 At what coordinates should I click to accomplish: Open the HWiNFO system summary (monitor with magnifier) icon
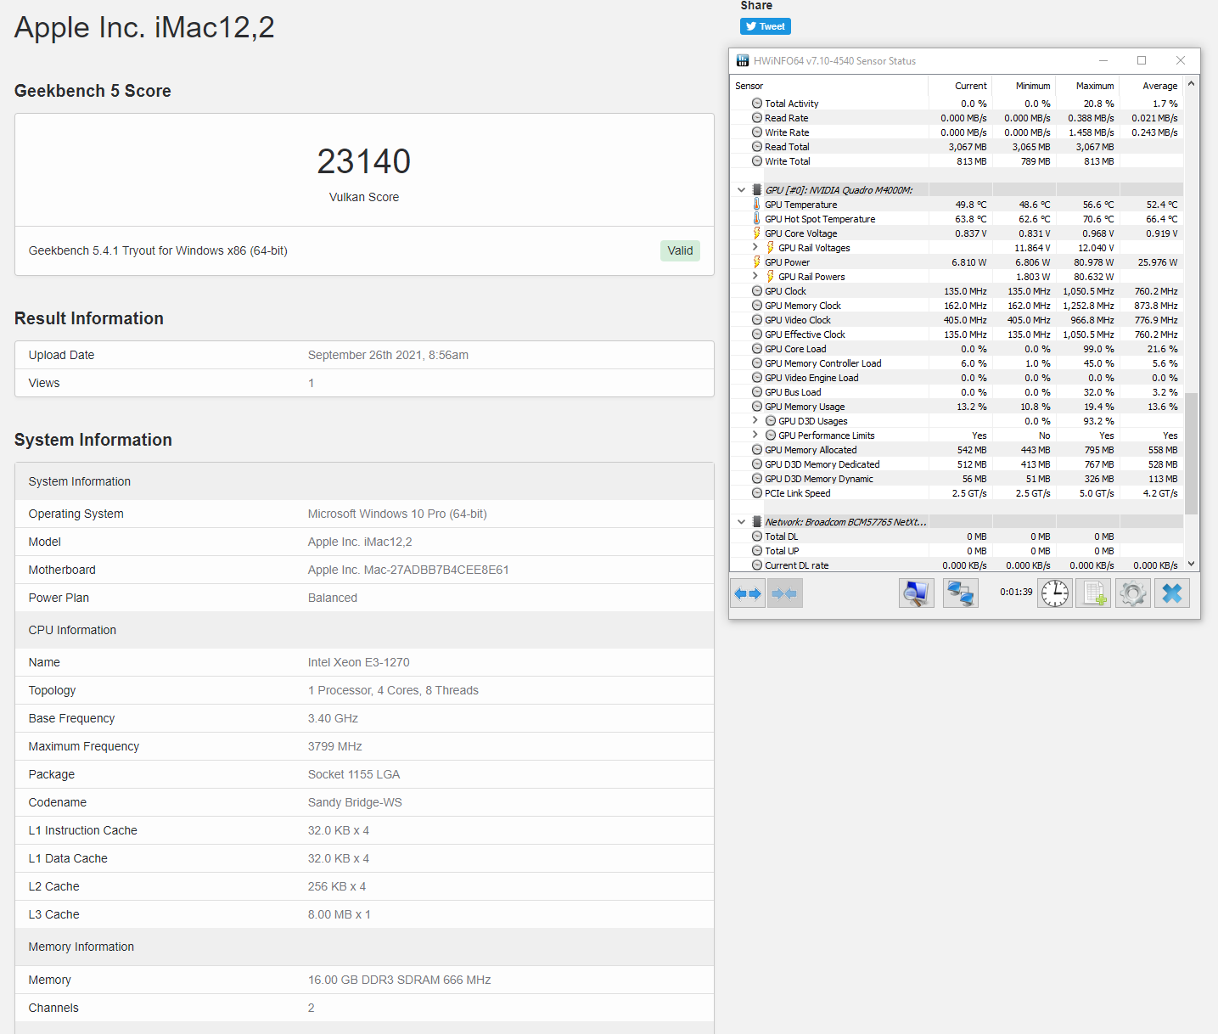917,593
